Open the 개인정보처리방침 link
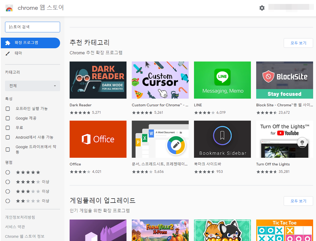 point(20,217)
